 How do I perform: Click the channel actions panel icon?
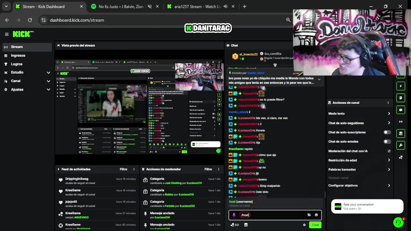click(401, 133)
